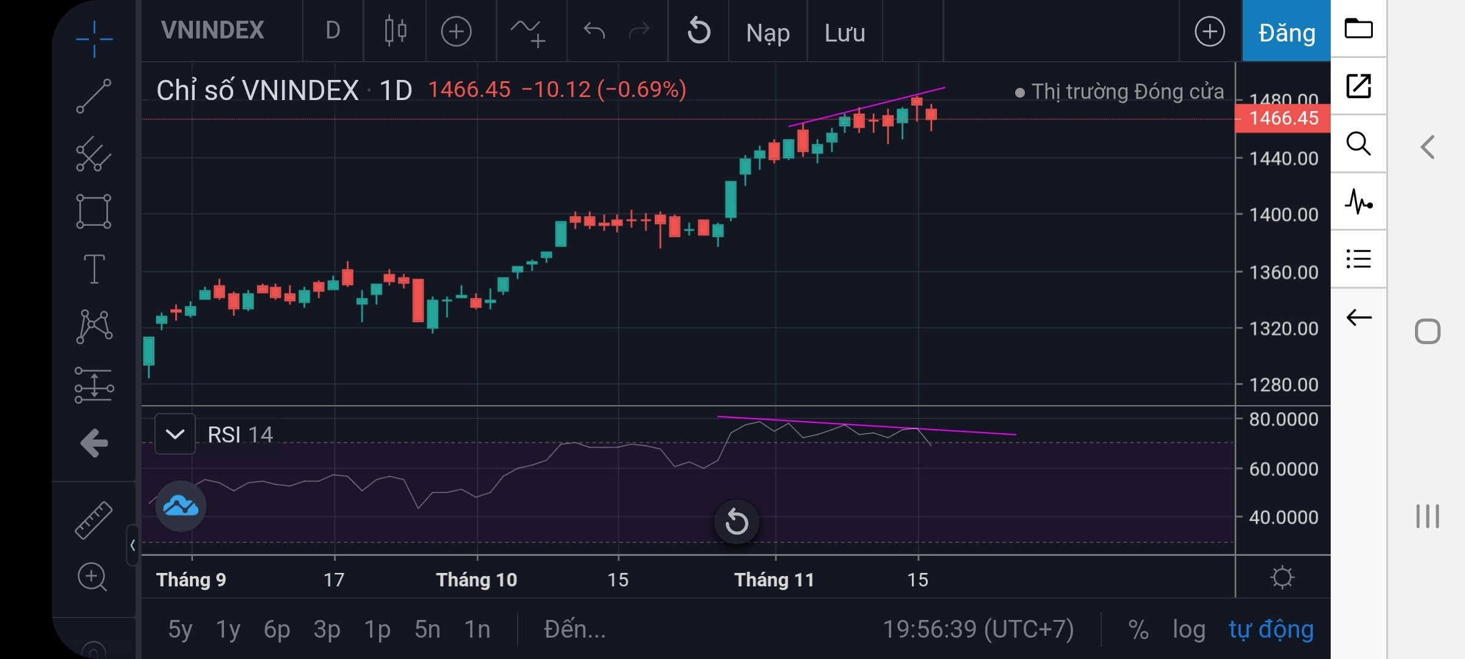Viewport: 1465px width, 659px height.
Task: Toggle percent scale mode
Action: click(x=1138, y=630)
